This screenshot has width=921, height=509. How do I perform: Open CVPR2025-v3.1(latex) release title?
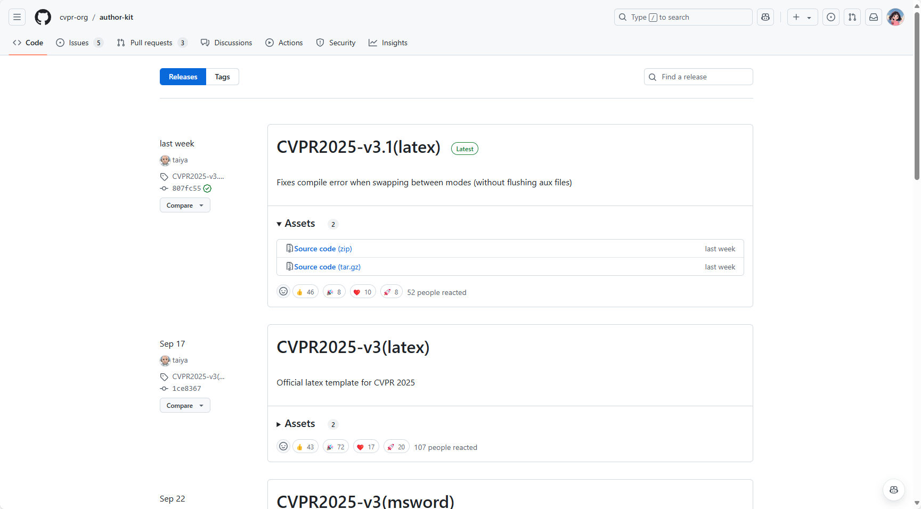(358, 147)
